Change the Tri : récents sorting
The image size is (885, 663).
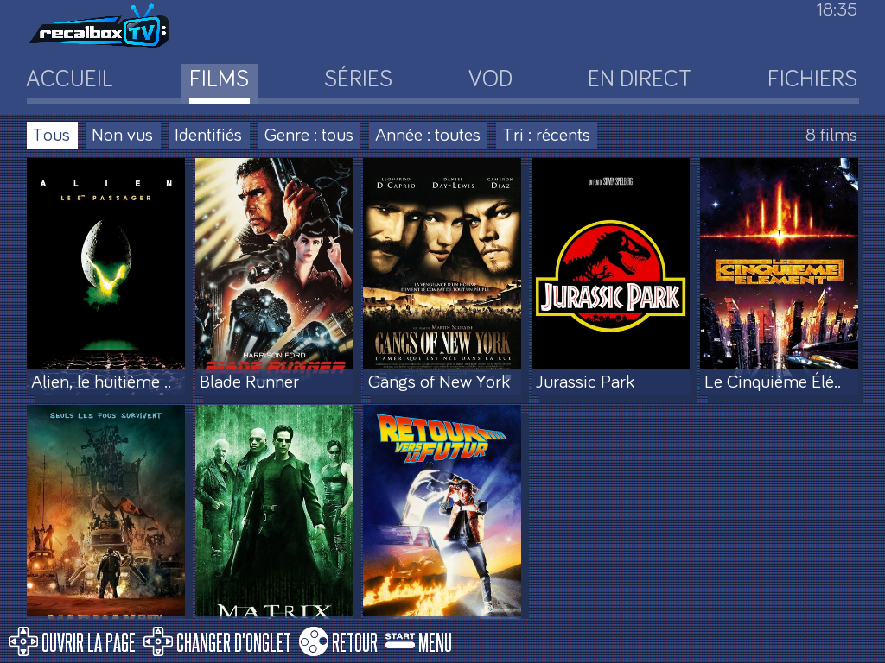click(546, 136)
